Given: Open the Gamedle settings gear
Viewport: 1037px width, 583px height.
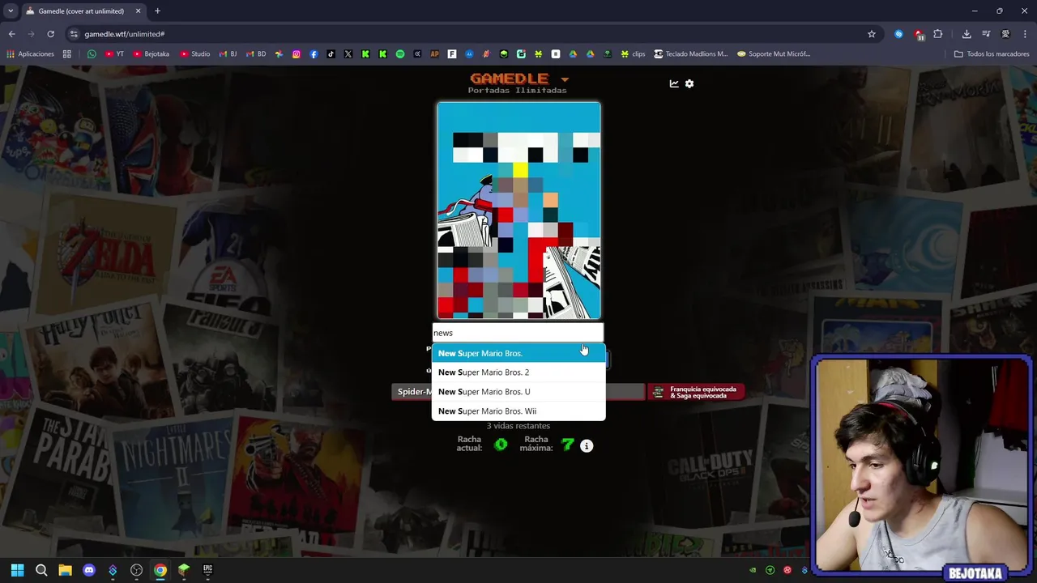Looking at the screenshot, I should tap(689, 83).
